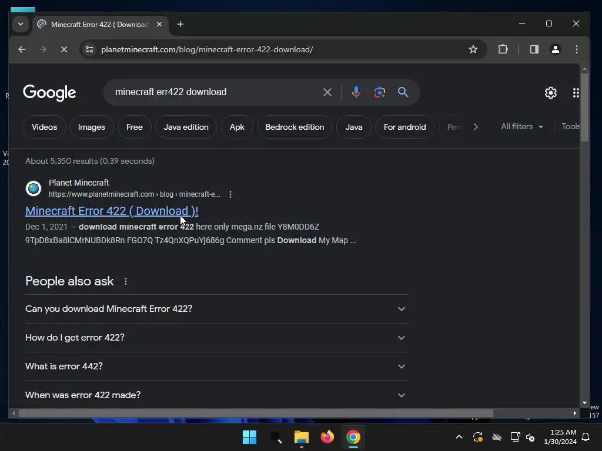Open Google quick settings gear
Image resolution: width=602 pixels, height=451 pixels.
point(550,92)
